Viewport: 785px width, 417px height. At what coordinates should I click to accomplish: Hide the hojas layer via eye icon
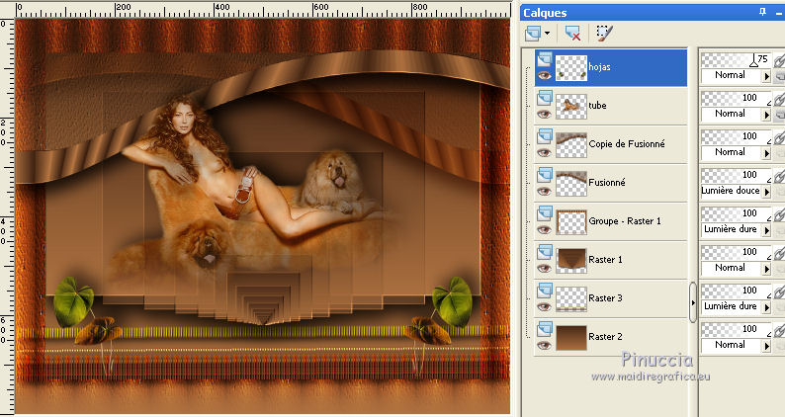click(x=544, y=76)
